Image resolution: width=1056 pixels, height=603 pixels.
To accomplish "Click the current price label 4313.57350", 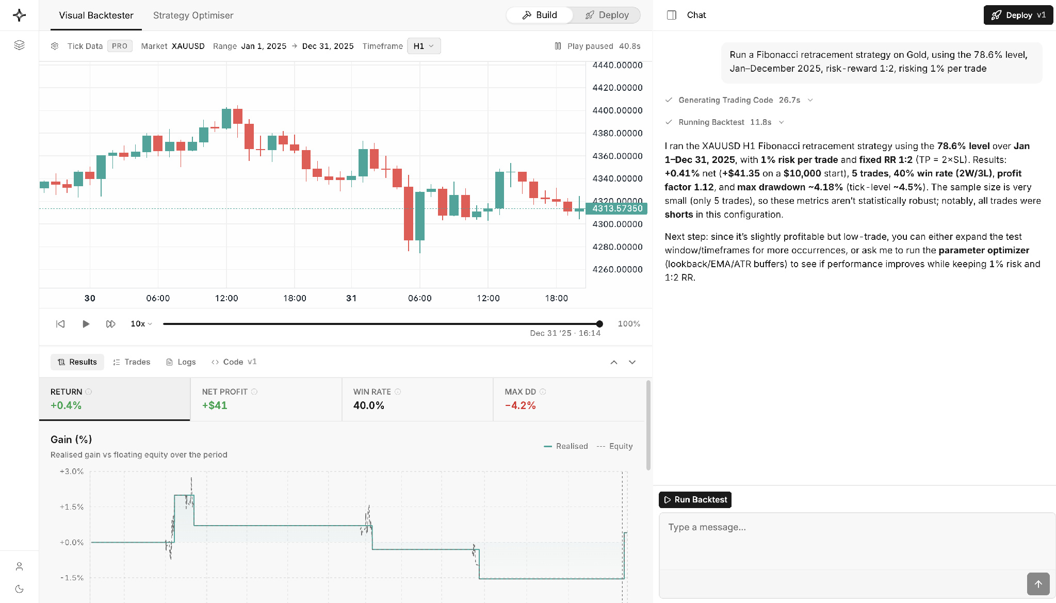I will point(616,208).
